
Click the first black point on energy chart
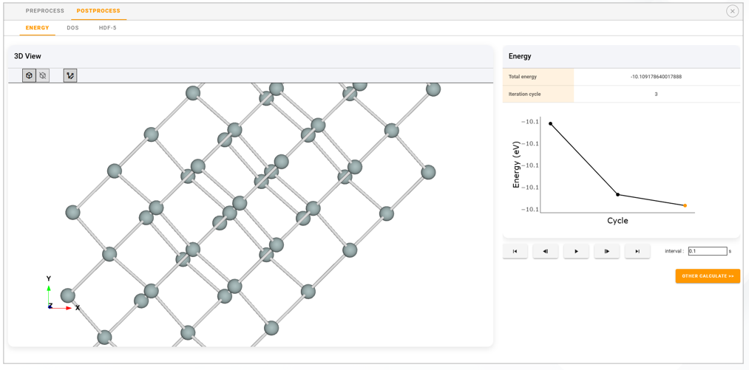pos(551,124)
